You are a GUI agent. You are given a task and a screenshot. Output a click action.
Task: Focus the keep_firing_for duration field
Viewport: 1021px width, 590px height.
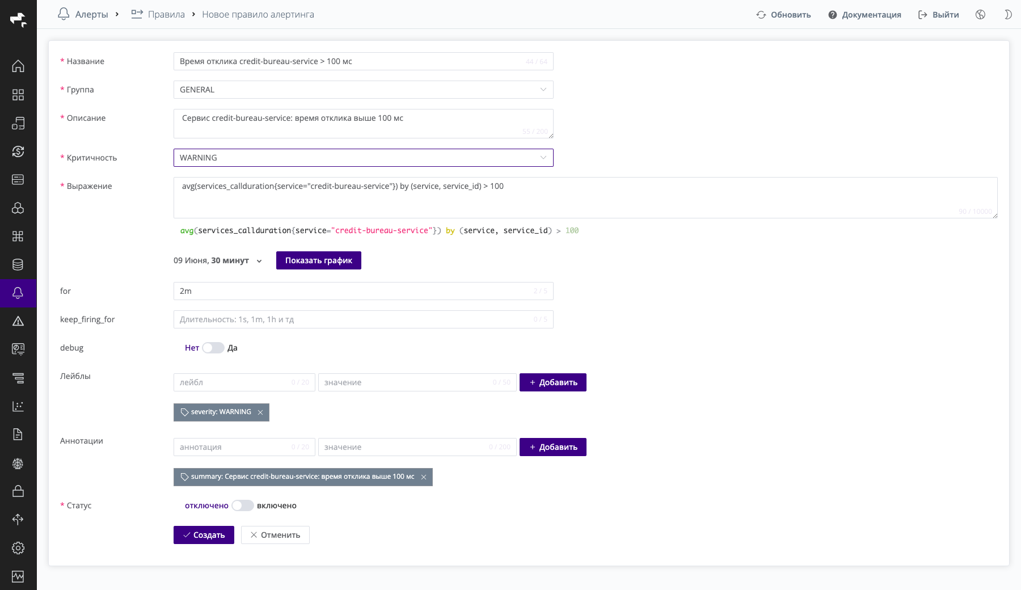point(364,319)
